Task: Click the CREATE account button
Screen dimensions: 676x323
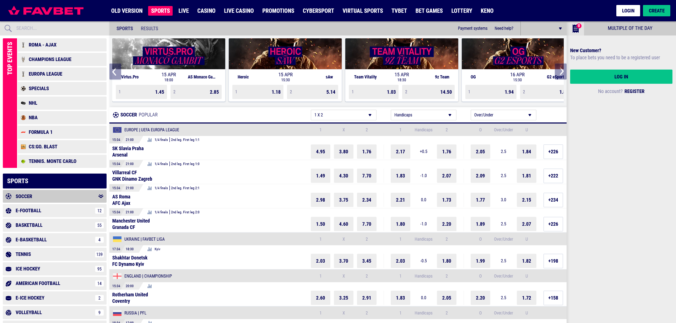Action: (x=656, y=11)
